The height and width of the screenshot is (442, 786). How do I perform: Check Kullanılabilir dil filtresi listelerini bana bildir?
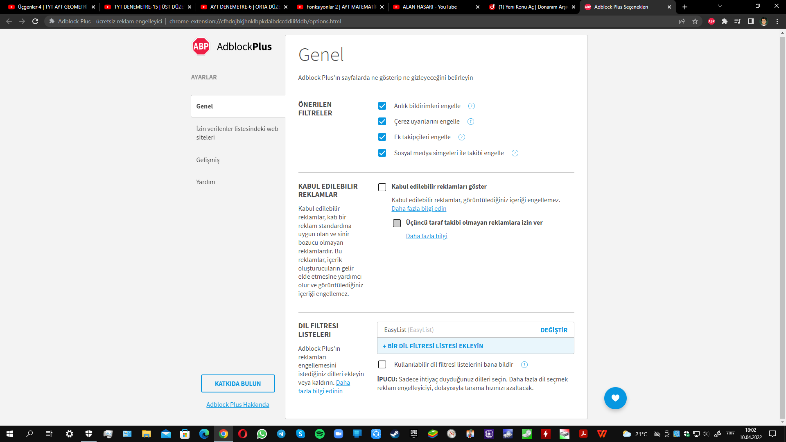pyautogui.click(x=382, y=364)
